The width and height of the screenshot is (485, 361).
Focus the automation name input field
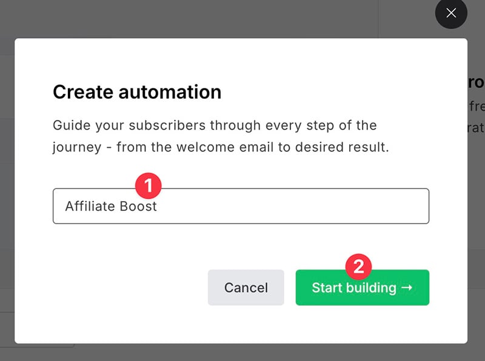click(241, 207)
